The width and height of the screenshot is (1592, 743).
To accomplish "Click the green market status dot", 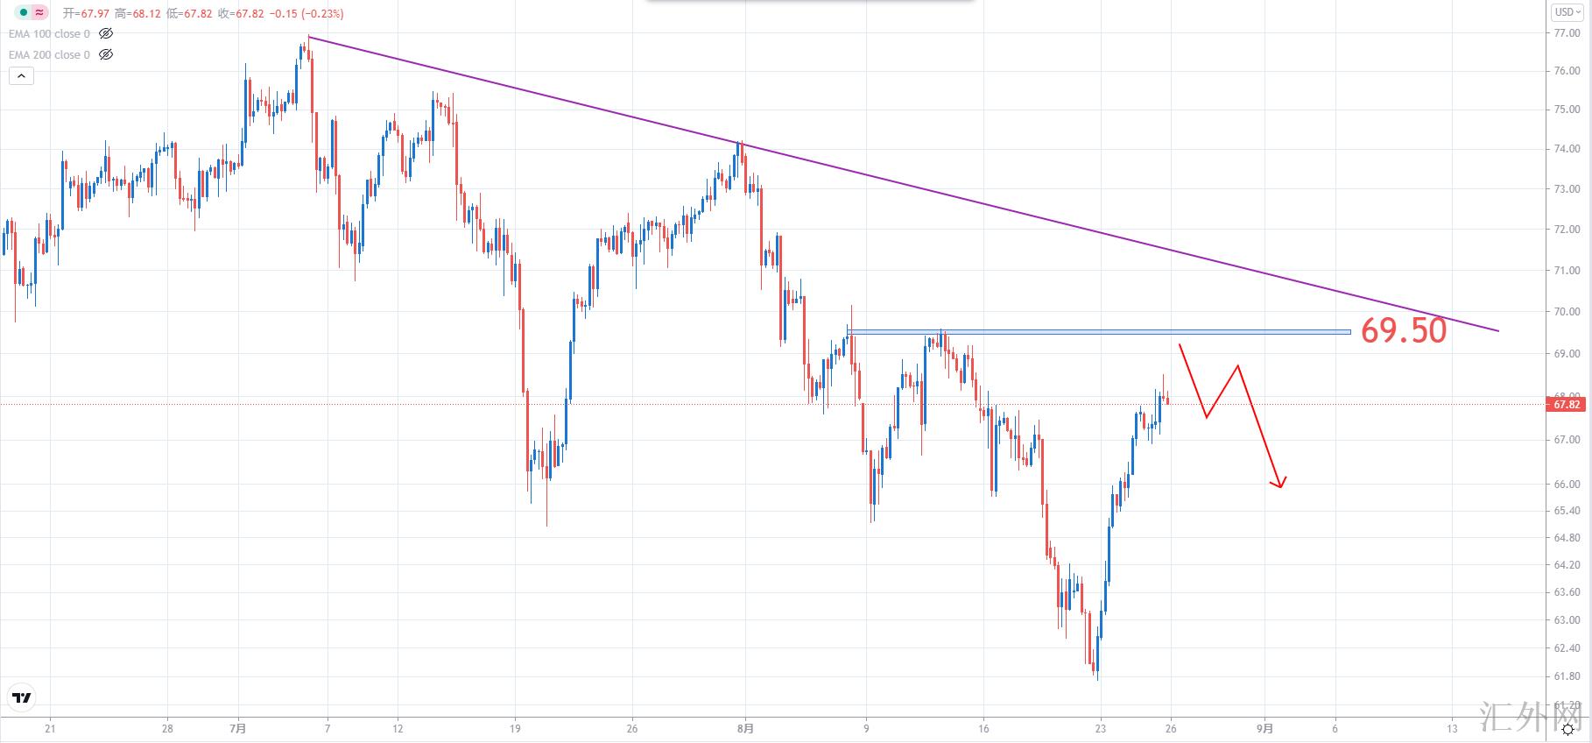I will (23, 13).
